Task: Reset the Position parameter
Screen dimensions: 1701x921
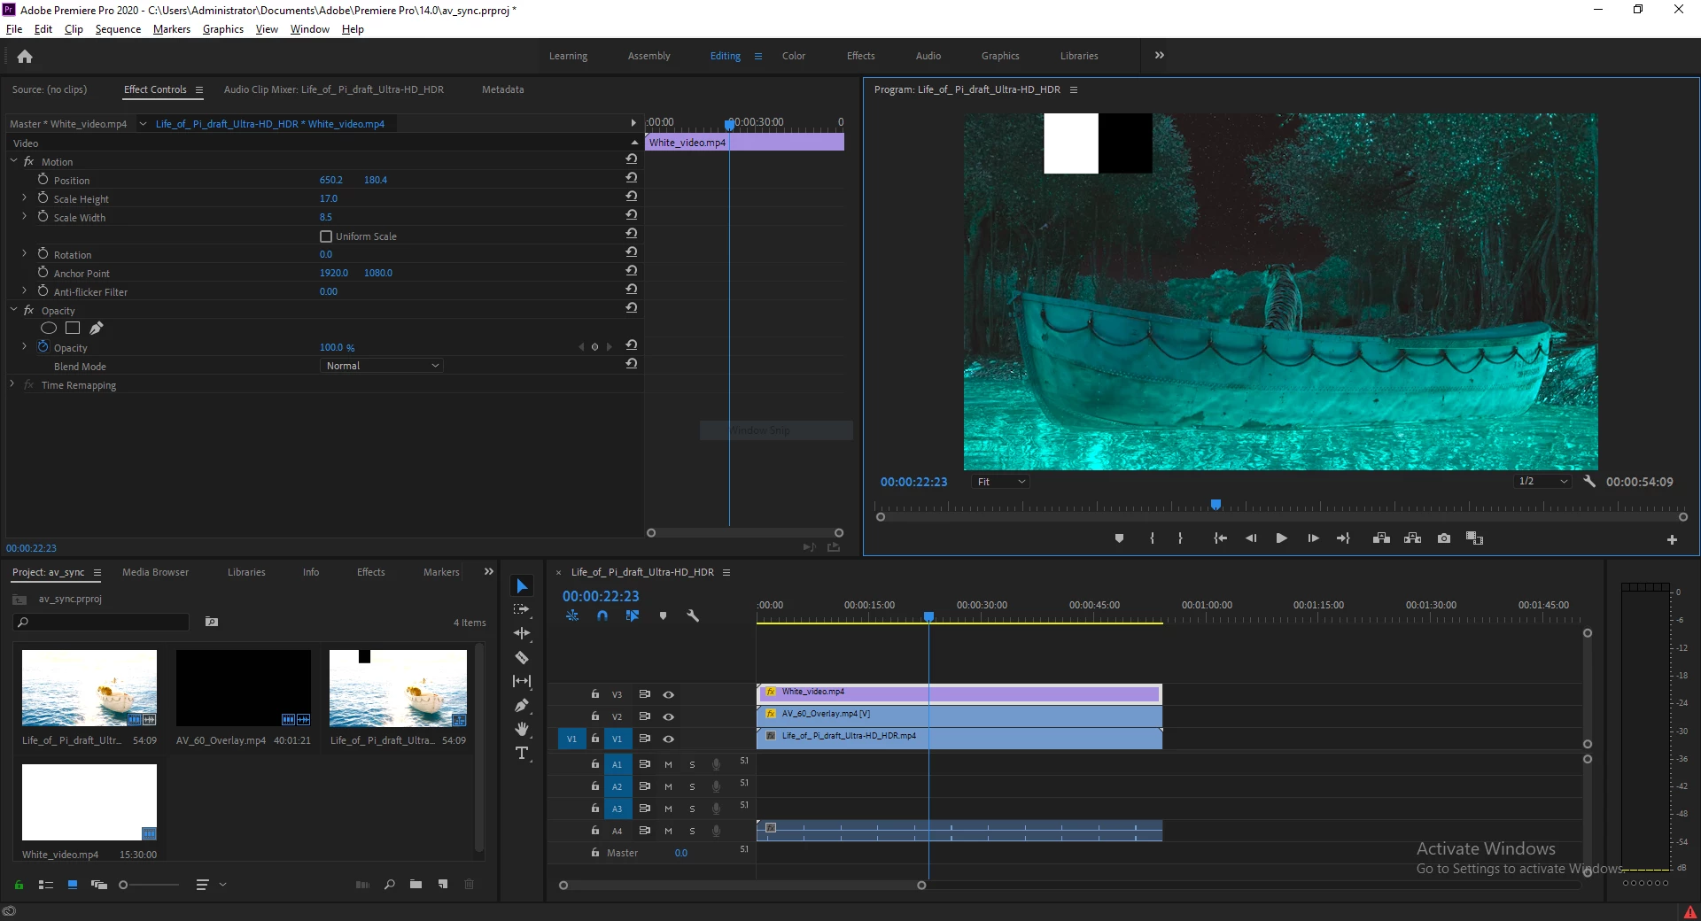Action: tap(632, 178)
